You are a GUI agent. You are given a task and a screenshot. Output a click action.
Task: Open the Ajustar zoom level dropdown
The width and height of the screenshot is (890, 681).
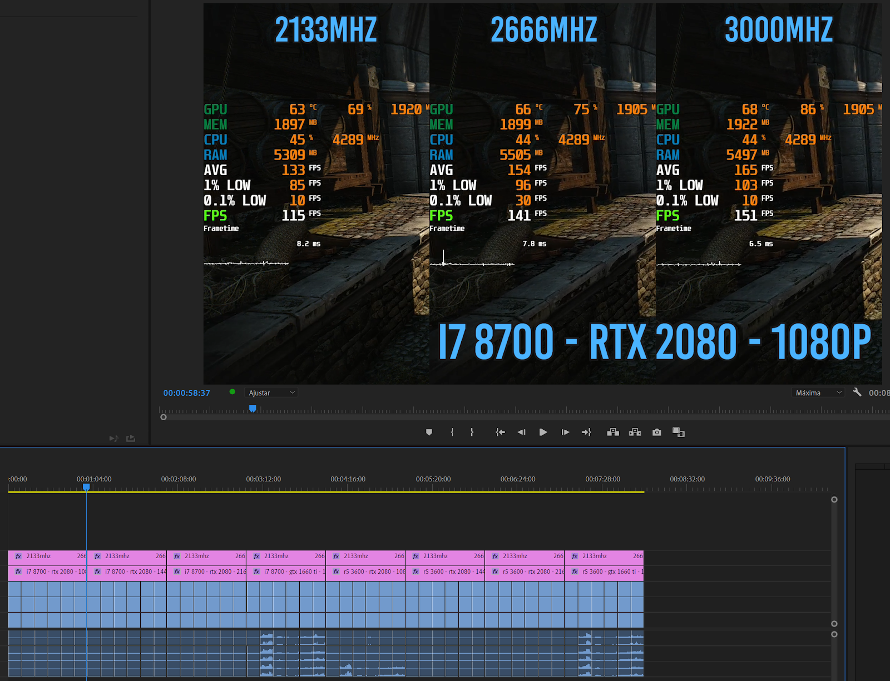[x=271, y=392]
